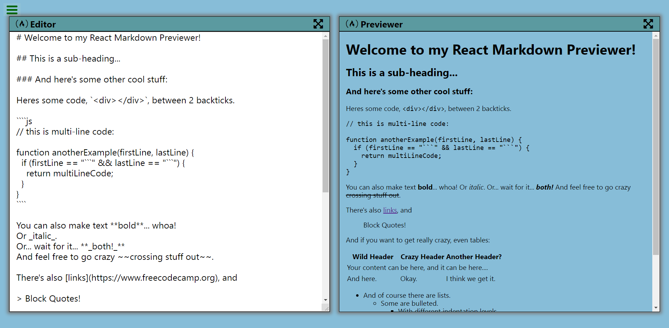Click the freeCodeCamp flame icon in Editor header
Image resolution: width=669 pixels, height=328 pixels.
coord(22,24)
